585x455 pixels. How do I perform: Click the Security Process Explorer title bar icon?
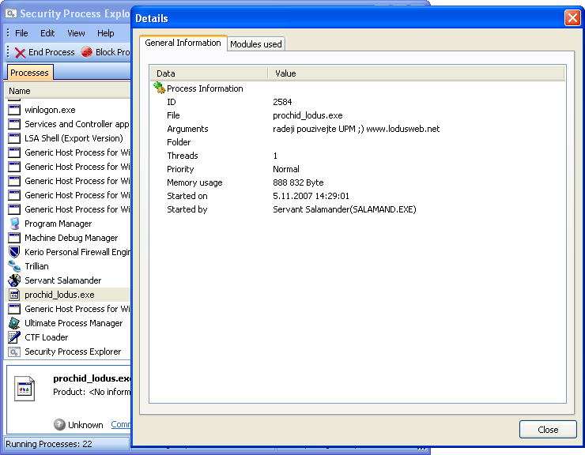point(11,13)
